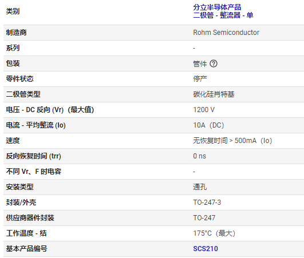Click the 制造商 row label

coord(16,33)
